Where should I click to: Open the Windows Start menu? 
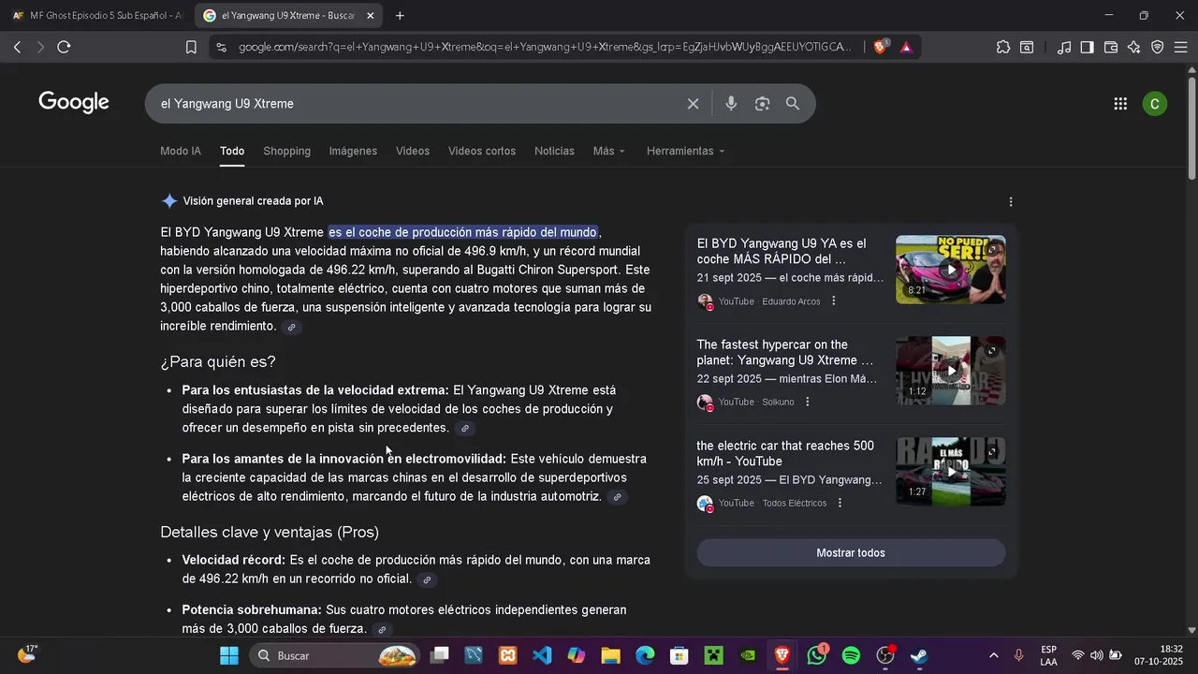coord(229,655)
